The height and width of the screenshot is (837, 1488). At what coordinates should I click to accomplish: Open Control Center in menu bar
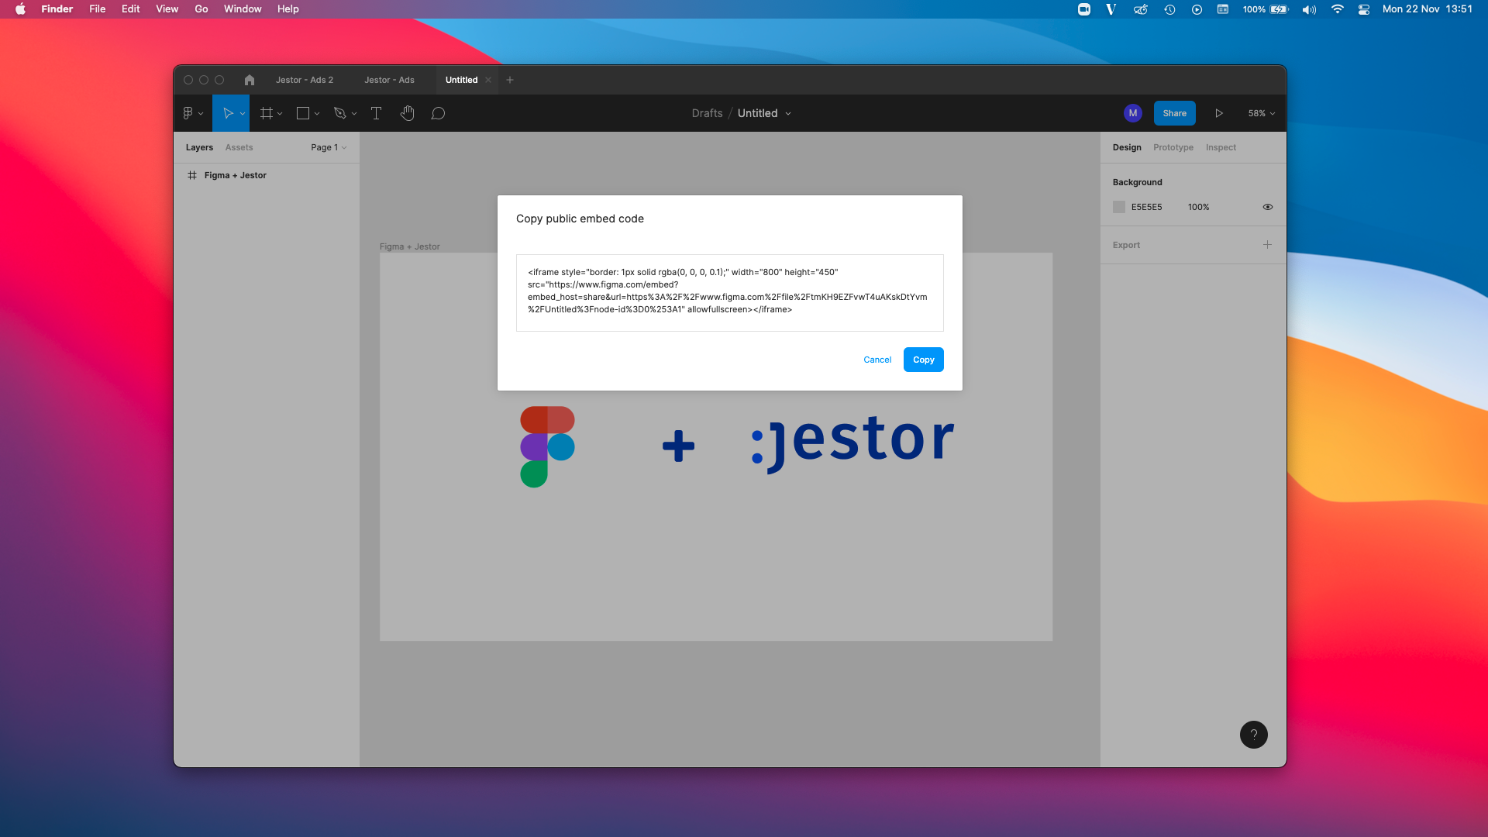1364,9
